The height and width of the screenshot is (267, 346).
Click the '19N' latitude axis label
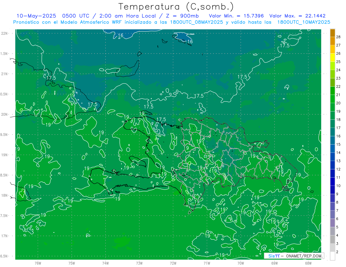(4, 155)
